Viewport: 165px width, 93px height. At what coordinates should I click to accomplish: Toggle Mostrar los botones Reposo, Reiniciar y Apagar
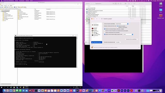(x=105, y=29)
